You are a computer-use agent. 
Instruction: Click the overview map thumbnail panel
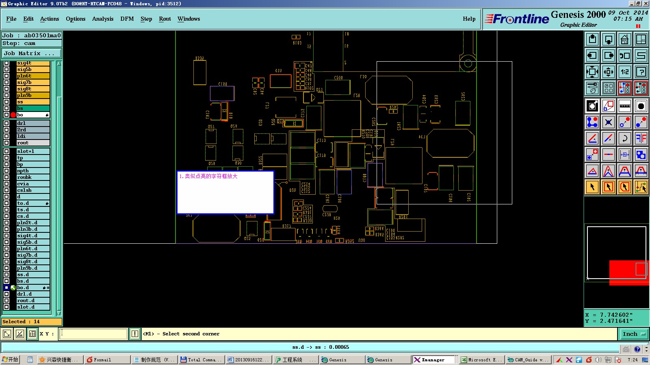click(x=617, y=253)
